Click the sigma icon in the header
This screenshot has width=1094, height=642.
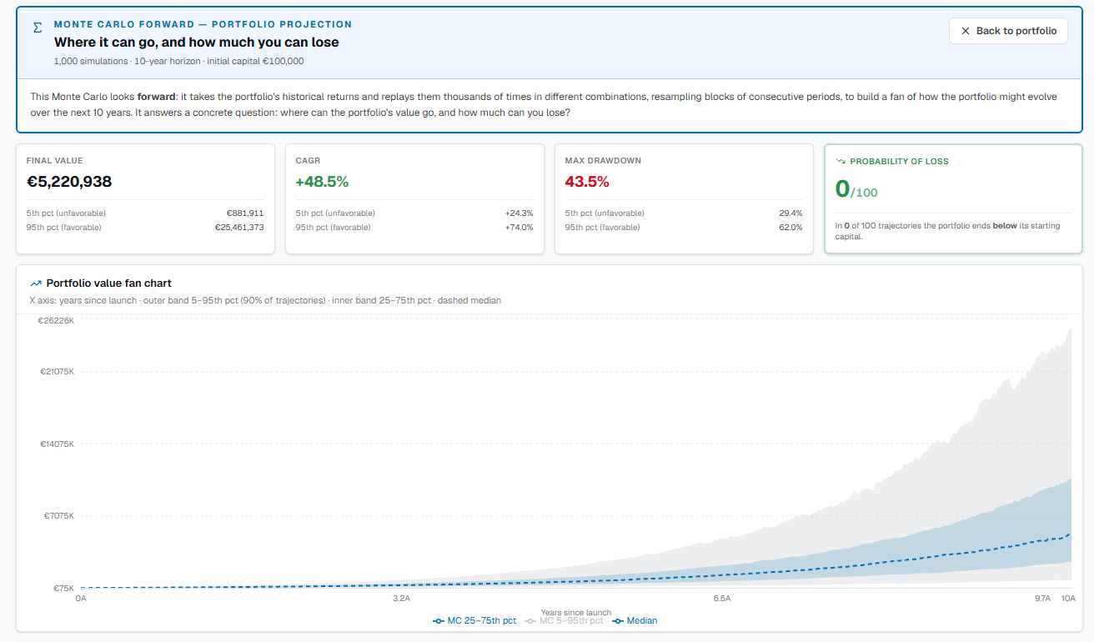click(x=37, y=28)
